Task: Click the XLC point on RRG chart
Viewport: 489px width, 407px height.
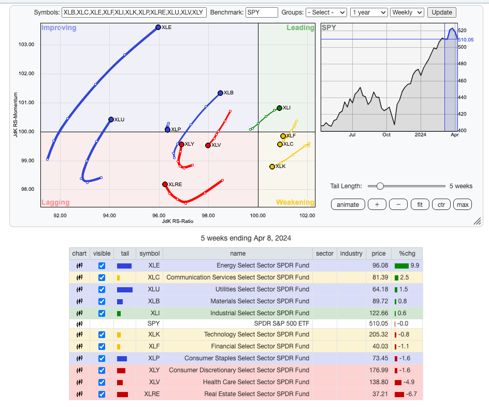Action: [x=280, y=144]
